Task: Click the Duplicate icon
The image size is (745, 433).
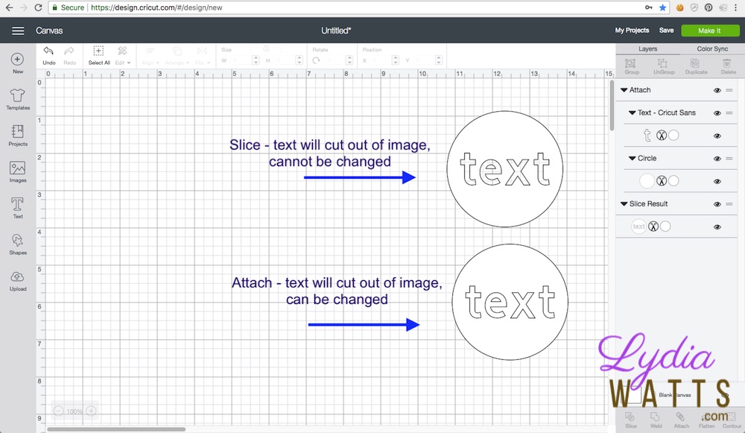Action: coord(694,63)
